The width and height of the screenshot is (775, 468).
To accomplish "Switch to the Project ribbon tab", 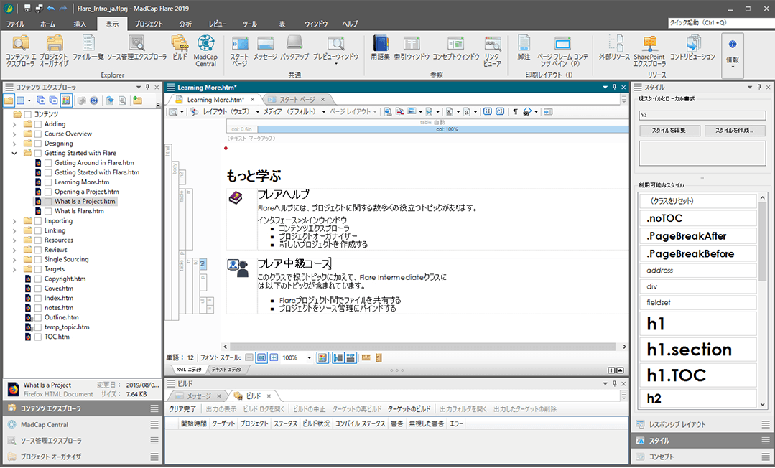I will pos(149,24).
